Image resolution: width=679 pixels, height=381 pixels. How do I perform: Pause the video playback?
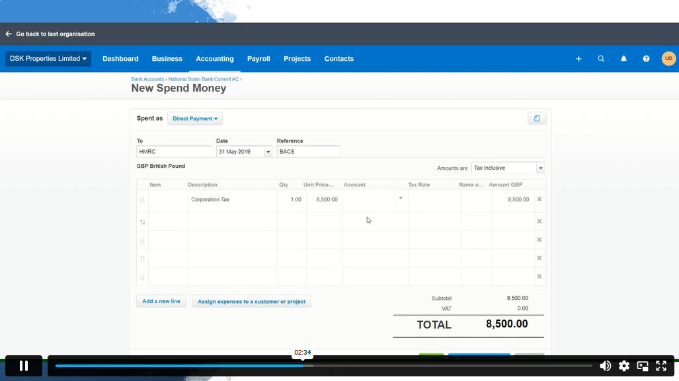24,366
